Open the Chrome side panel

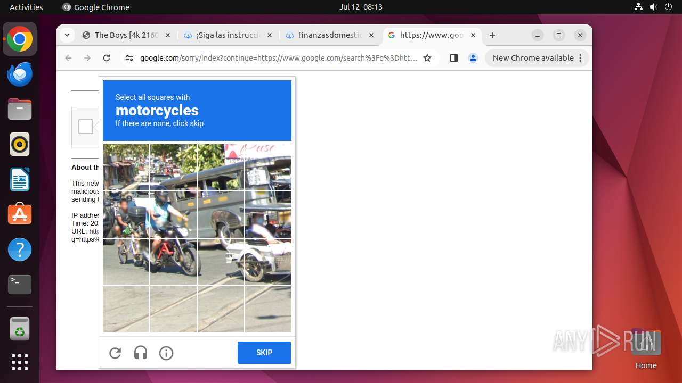pos(454,58)
